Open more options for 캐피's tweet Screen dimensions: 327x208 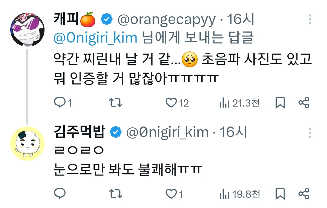tap(310, 20)
